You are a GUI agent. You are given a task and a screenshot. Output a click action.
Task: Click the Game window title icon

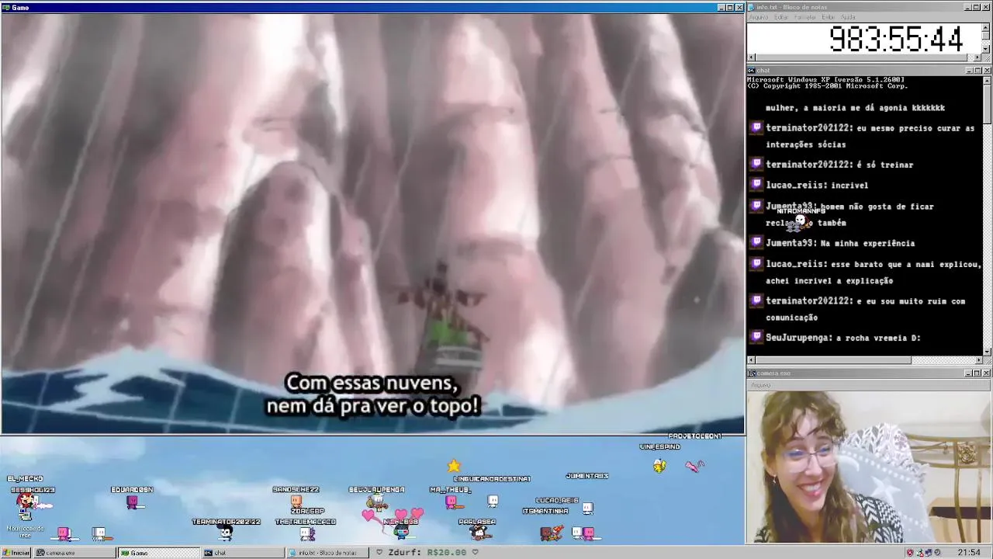[6, 7]
